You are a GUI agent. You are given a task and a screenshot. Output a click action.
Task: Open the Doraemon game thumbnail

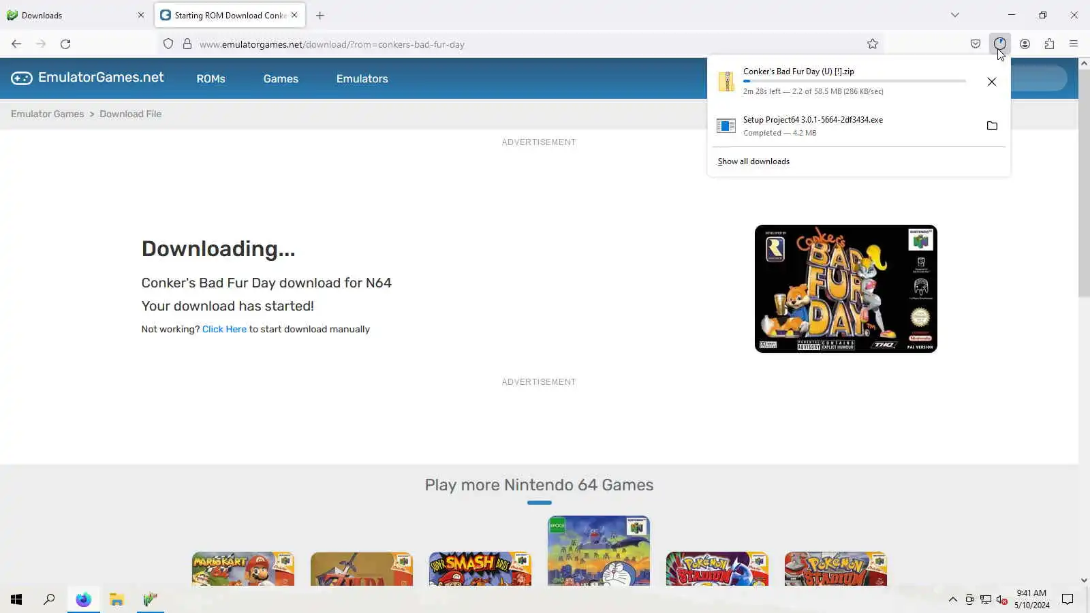click(599, 550)
